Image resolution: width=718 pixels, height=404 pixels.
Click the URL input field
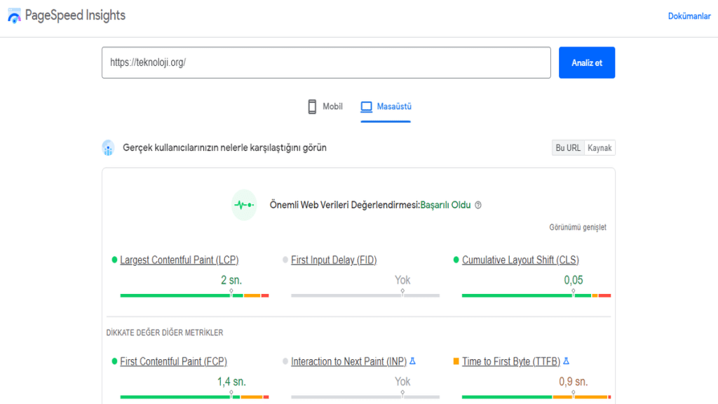(x=326, y=62)
